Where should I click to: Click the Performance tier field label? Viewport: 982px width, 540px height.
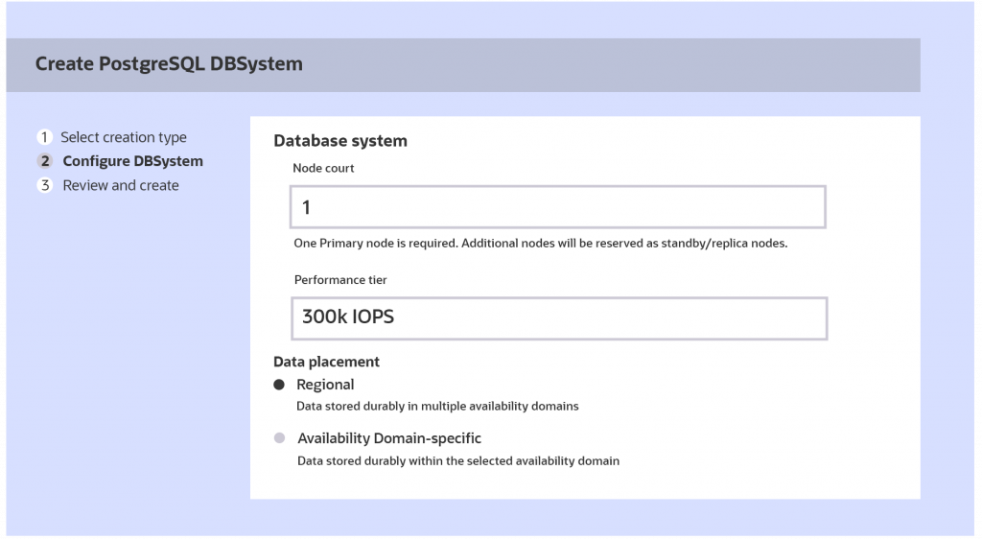click(340, 280)
